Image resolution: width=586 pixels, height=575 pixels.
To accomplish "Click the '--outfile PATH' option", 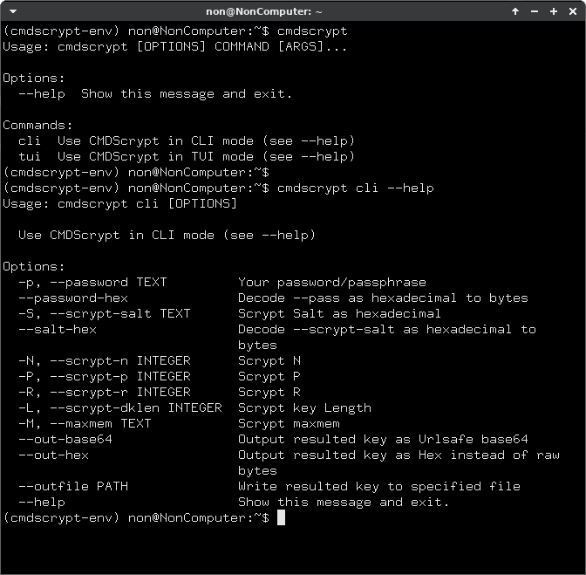I will tap(73, 486).
